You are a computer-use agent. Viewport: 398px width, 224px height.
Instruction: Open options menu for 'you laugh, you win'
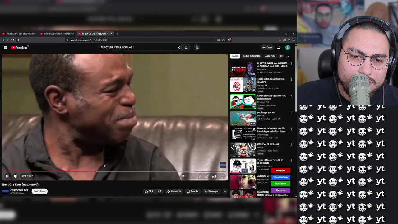pyautogui.click(x=291, y=113)
